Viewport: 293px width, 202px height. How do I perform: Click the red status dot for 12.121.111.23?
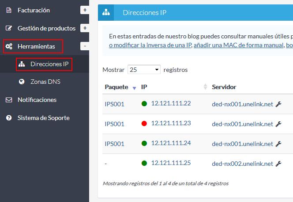point(144,123)
